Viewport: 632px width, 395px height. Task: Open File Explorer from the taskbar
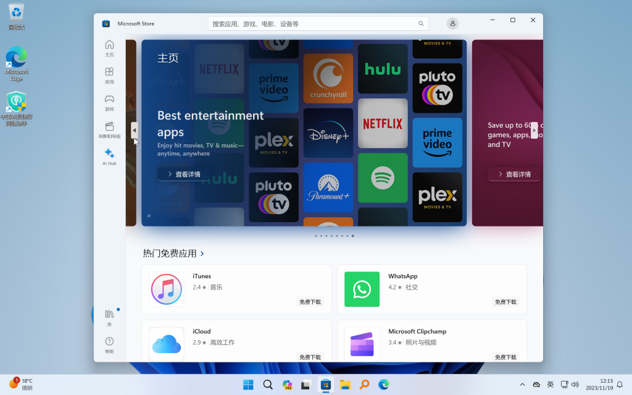(345, 385)
